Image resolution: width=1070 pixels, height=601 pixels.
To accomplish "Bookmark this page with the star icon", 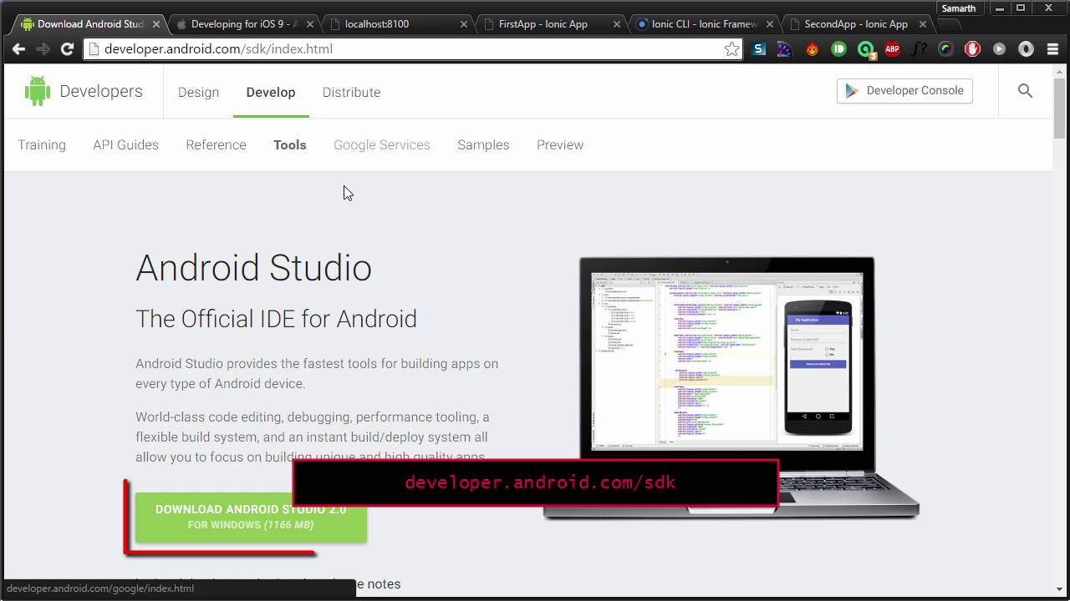I will click(x=731, y=49).
